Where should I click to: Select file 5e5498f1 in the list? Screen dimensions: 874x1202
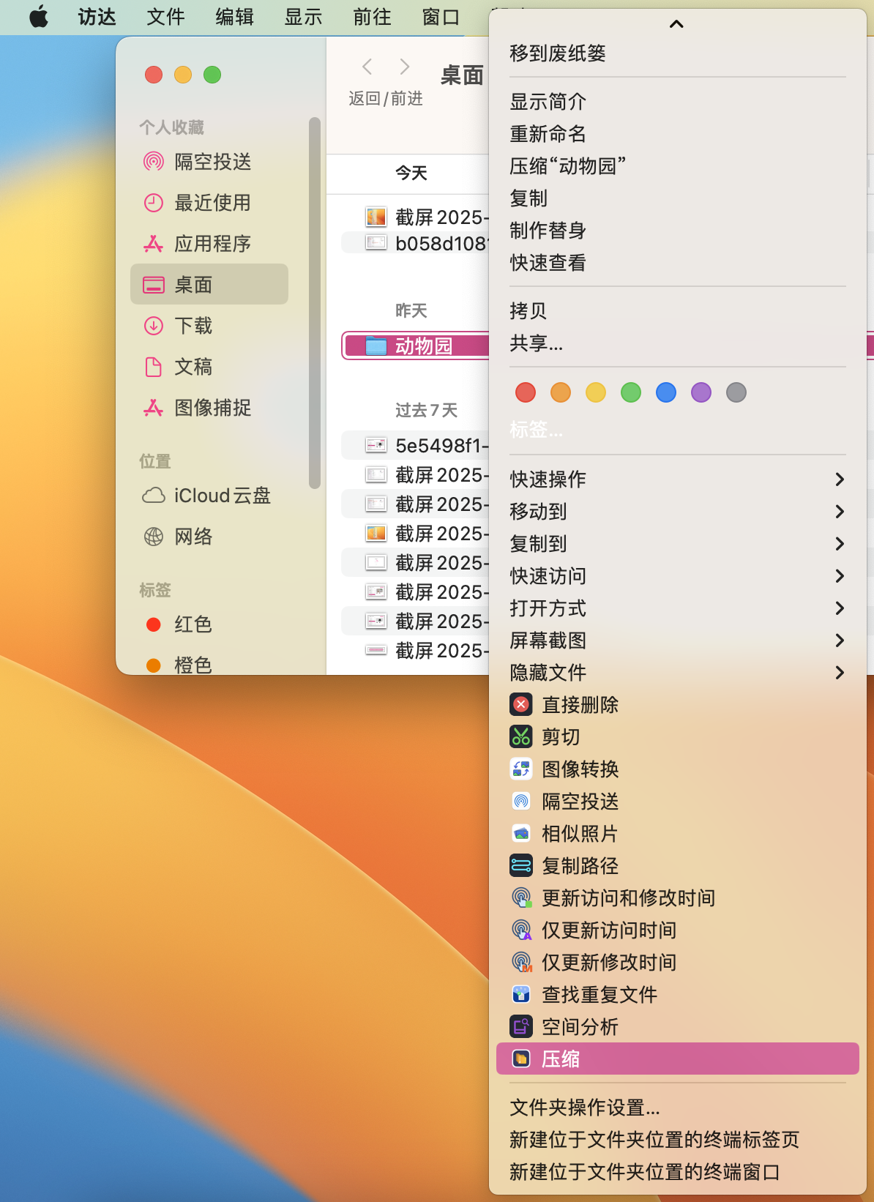pyautogui.click(x=415, y=445)
